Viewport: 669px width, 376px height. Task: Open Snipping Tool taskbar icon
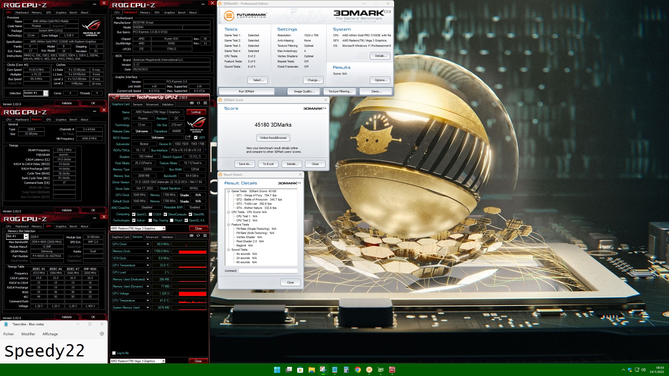point(323,370)
